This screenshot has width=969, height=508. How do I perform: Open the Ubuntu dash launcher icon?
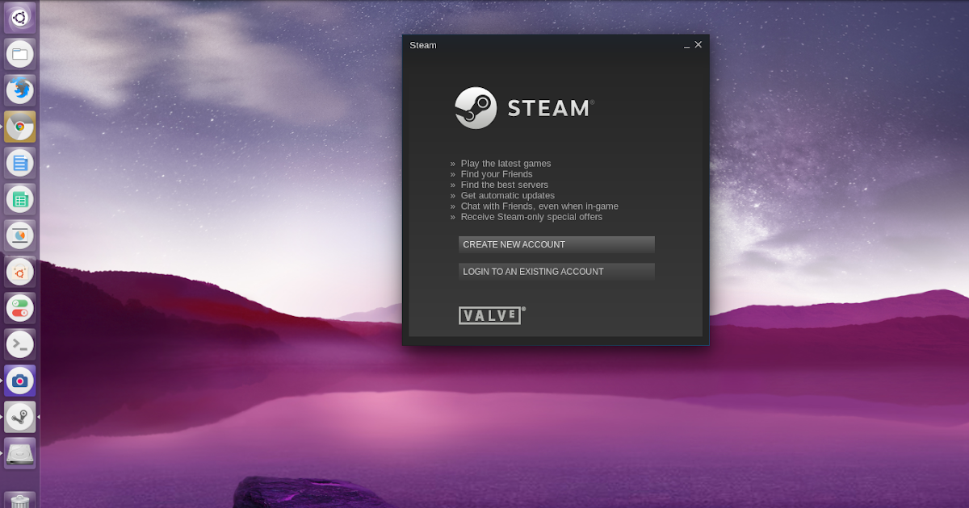pyautogui.click(x=19, y=18)
